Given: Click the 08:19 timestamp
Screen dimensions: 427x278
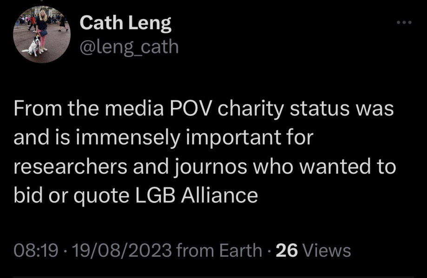Looking at the screenshot, I should pos(36,251).
